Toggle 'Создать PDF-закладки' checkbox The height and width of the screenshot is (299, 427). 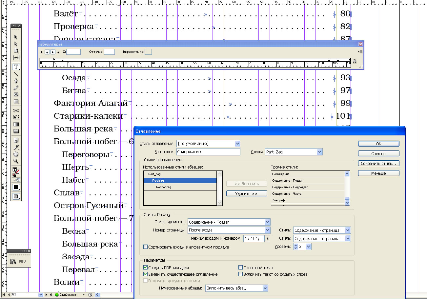tap(146, 268)
